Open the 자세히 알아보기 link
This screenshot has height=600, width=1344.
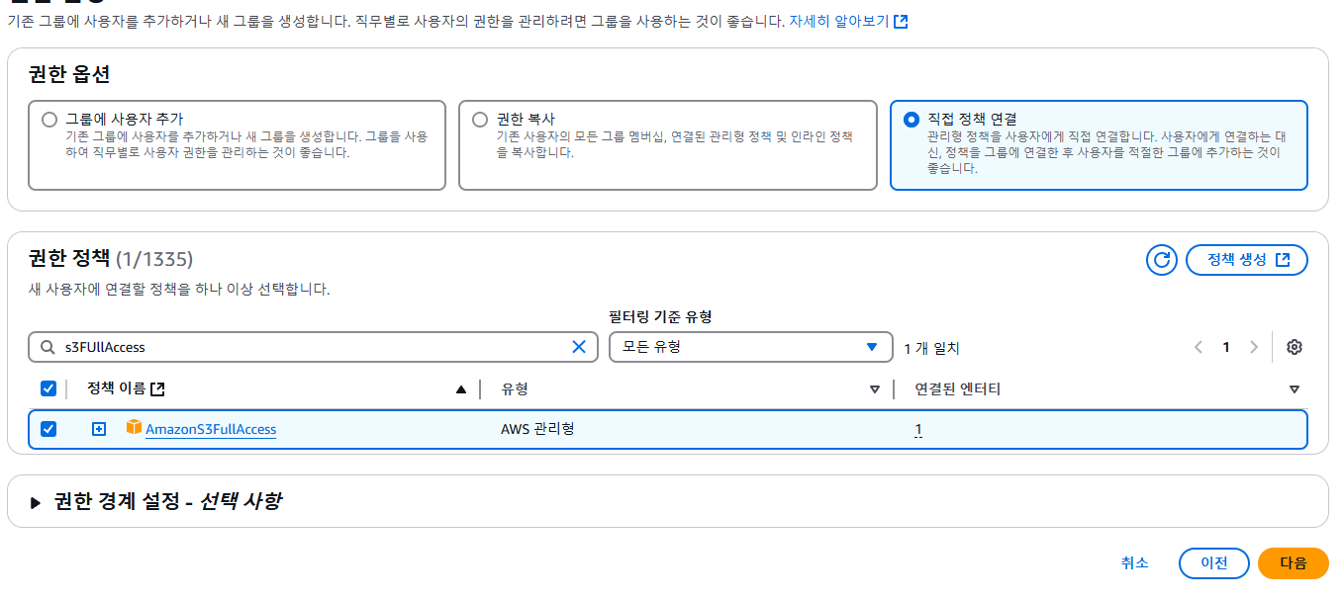point(848,21)
